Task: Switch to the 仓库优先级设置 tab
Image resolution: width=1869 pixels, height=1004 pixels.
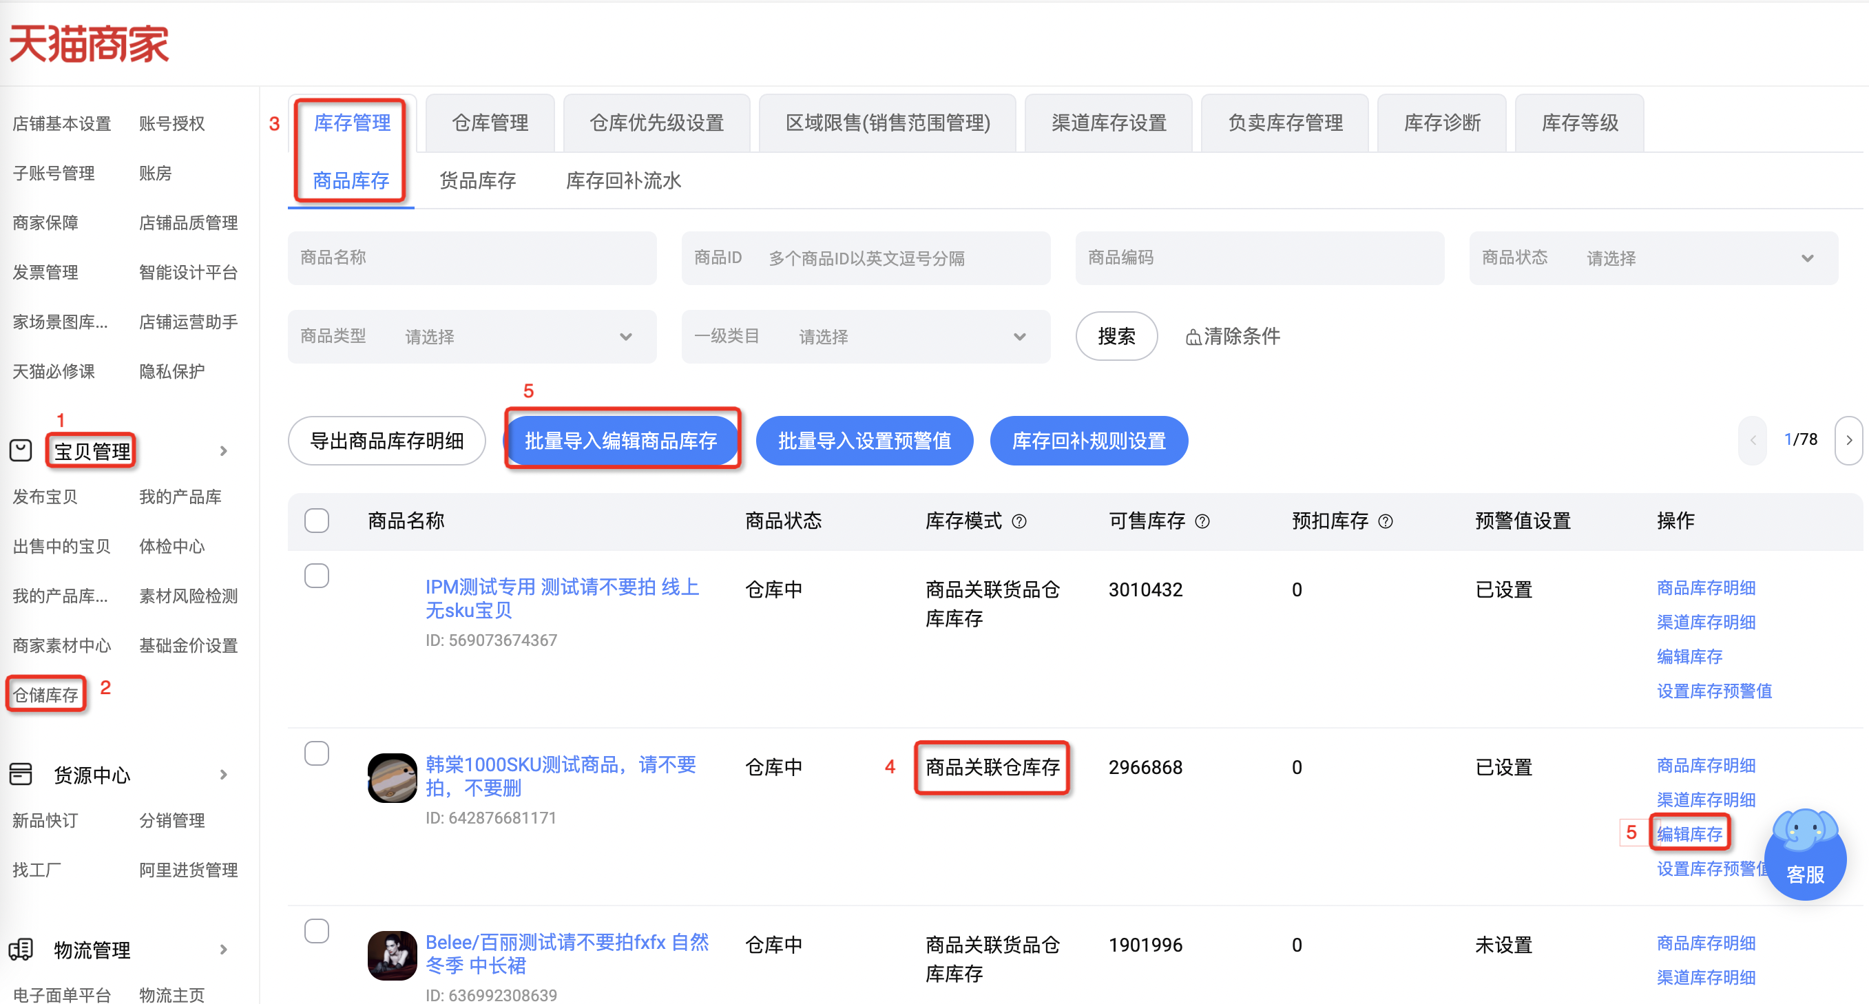Action: point(656,123)
